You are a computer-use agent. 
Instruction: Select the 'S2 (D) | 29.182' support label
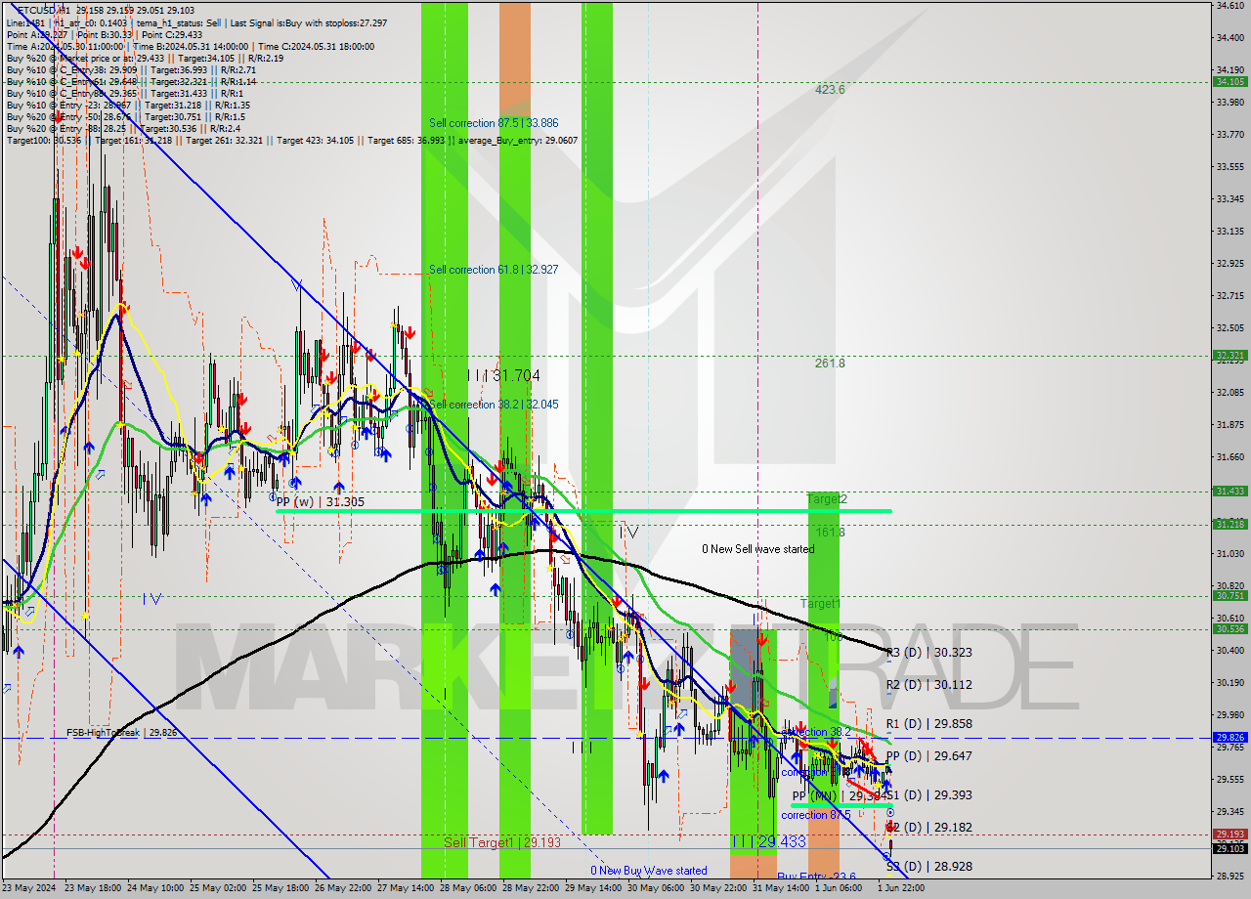click(929, 828)
